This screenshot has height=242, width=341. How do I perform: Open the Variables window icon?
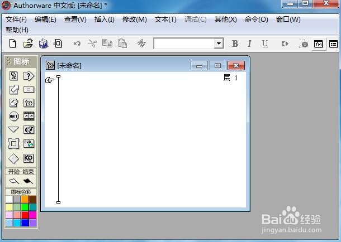pos(333,44)
